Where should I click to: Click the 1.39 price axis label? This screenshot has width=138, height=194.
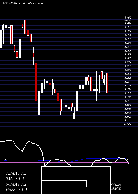128,43
